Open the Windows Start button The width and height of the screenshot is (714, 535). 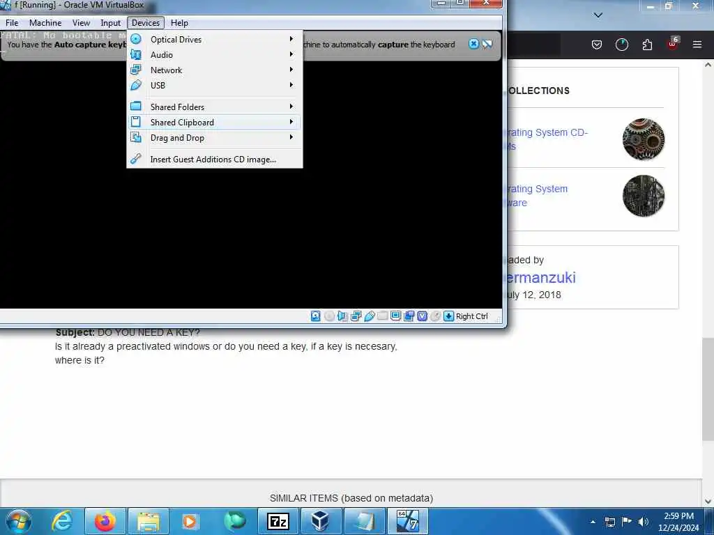(x=18, y=521)
